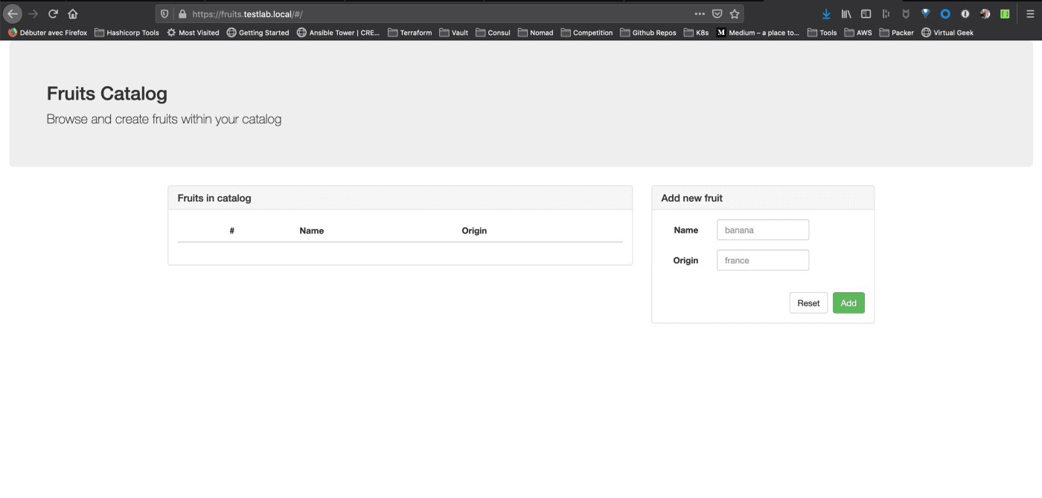Viewport: 1042px width, 498px height.
Task: Open the green extension icon
Action: click(1004, 13)
